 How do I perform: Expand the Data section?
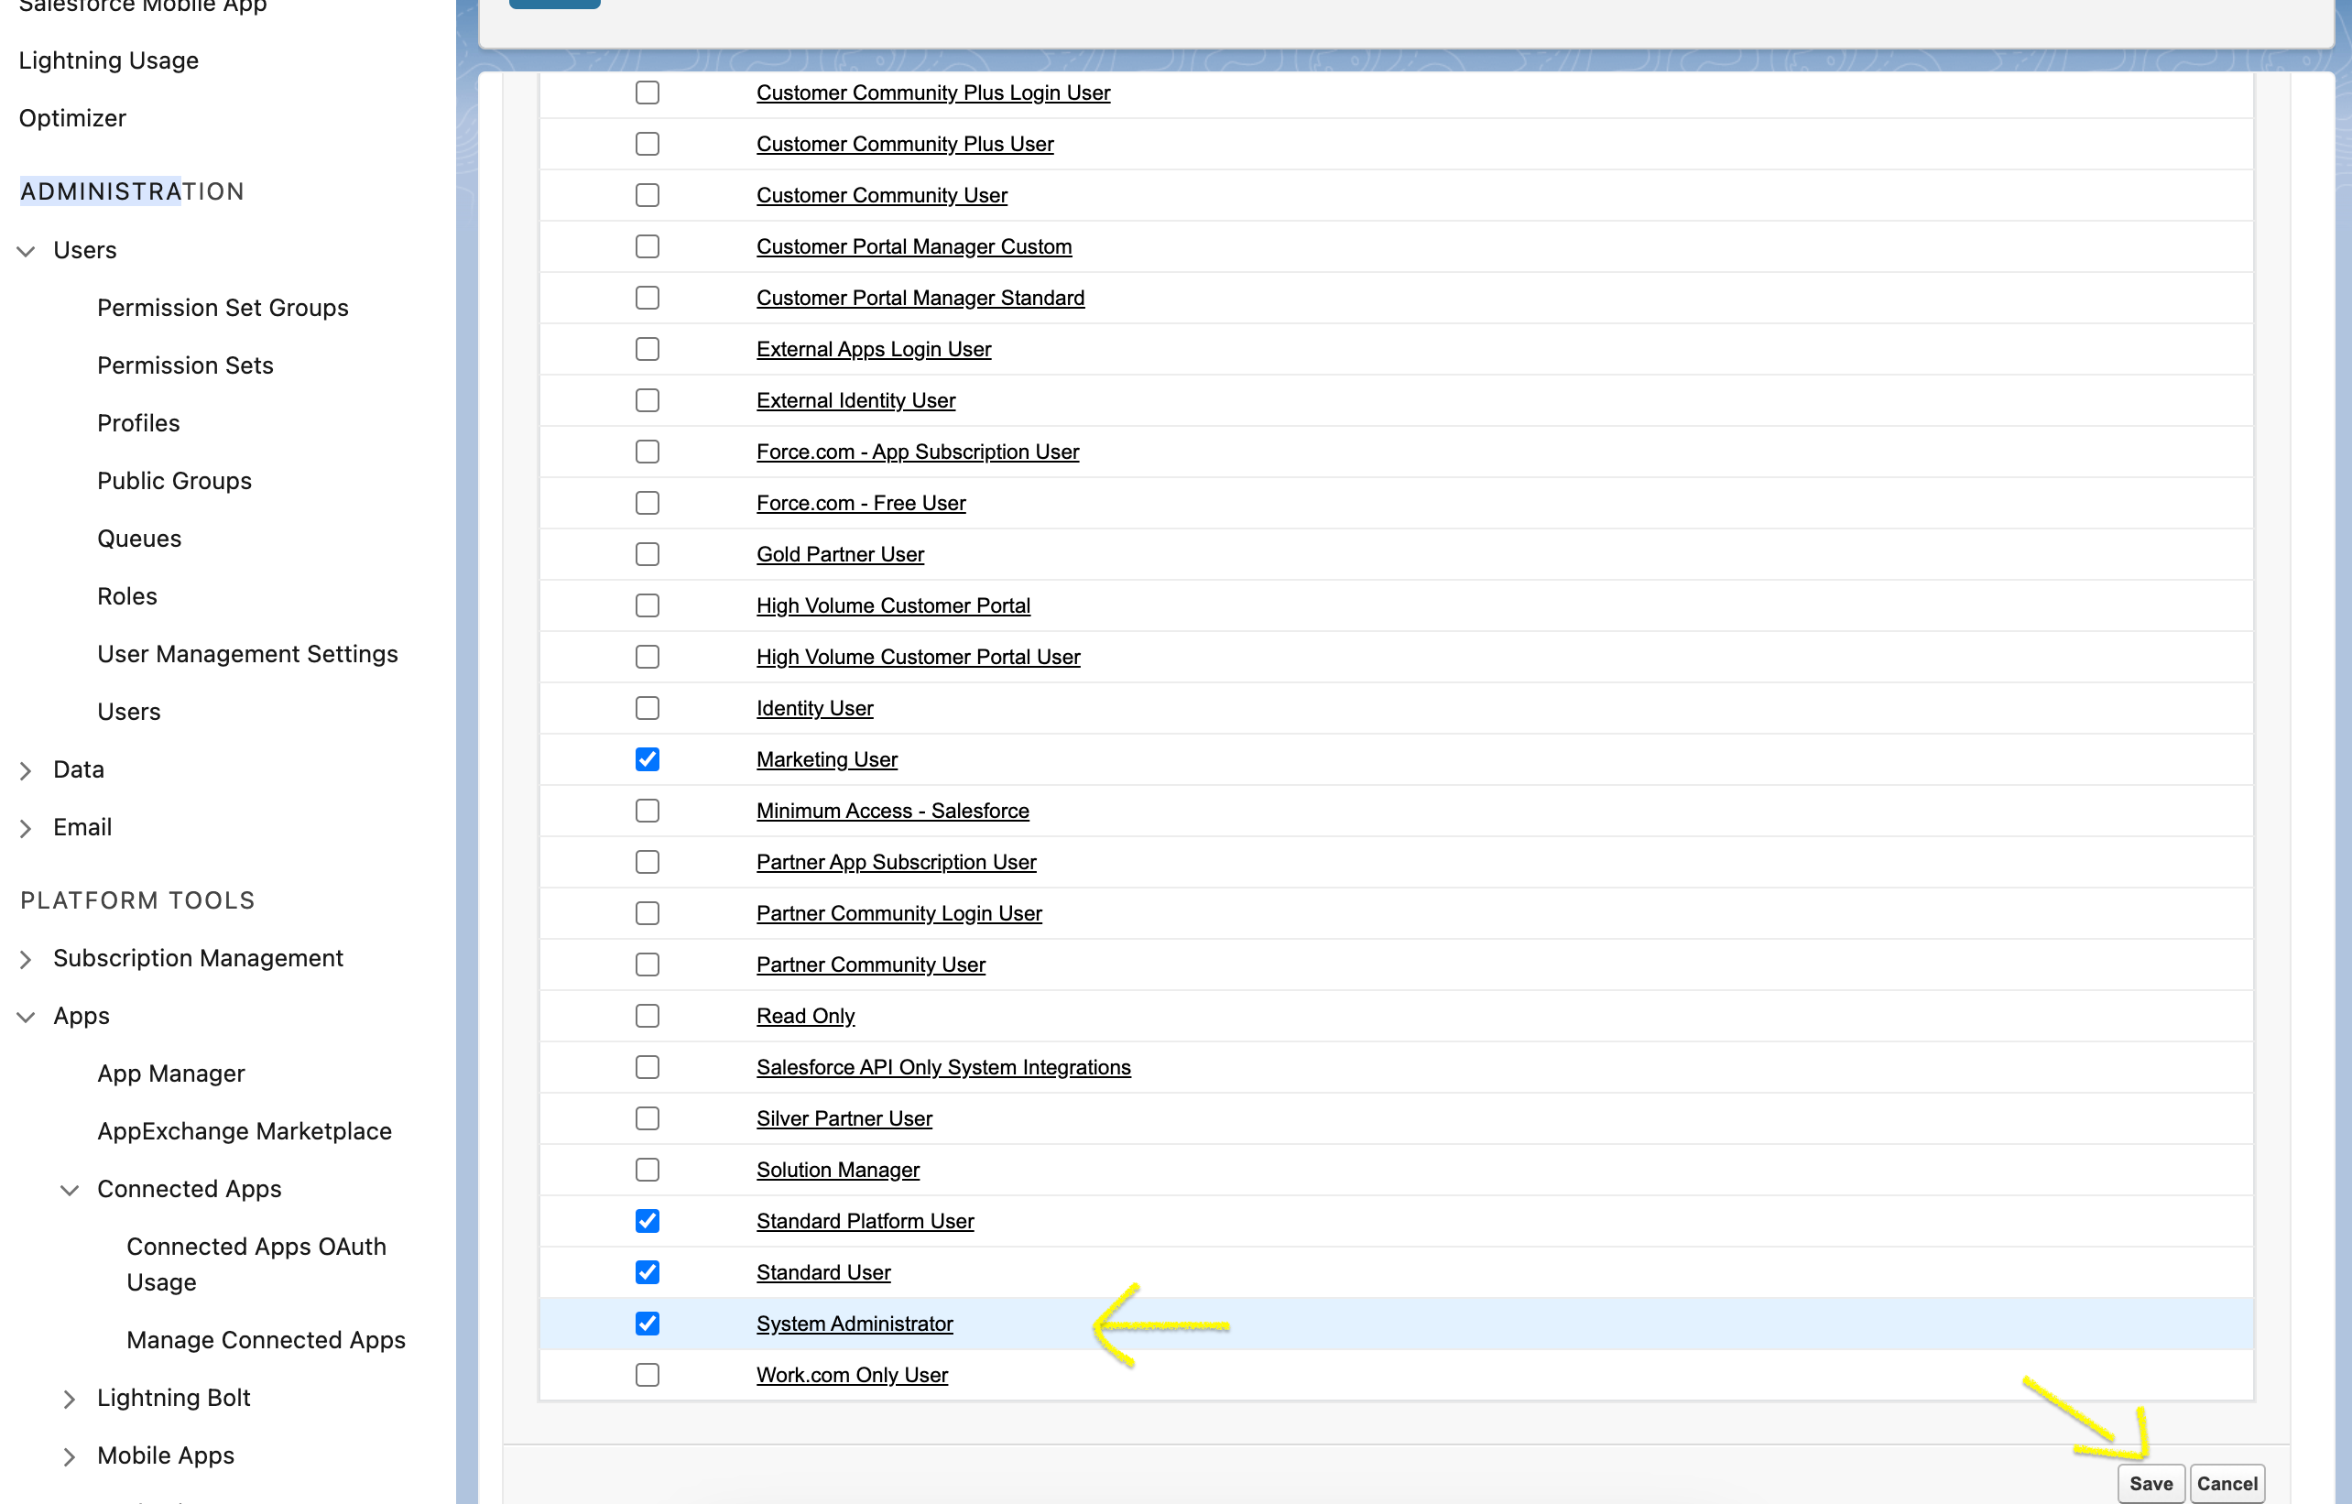[x=27, y=770]
